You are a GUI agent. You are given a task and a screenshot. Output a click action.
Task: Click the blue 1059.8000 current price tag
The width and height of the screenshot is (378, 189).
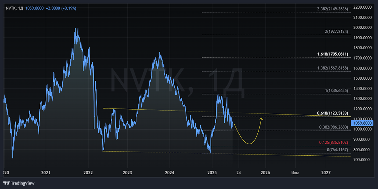[x=363, y=124]
